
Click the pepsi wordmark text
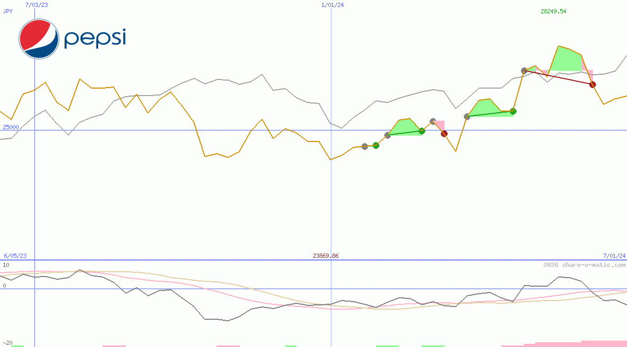[x=95, y=38]
